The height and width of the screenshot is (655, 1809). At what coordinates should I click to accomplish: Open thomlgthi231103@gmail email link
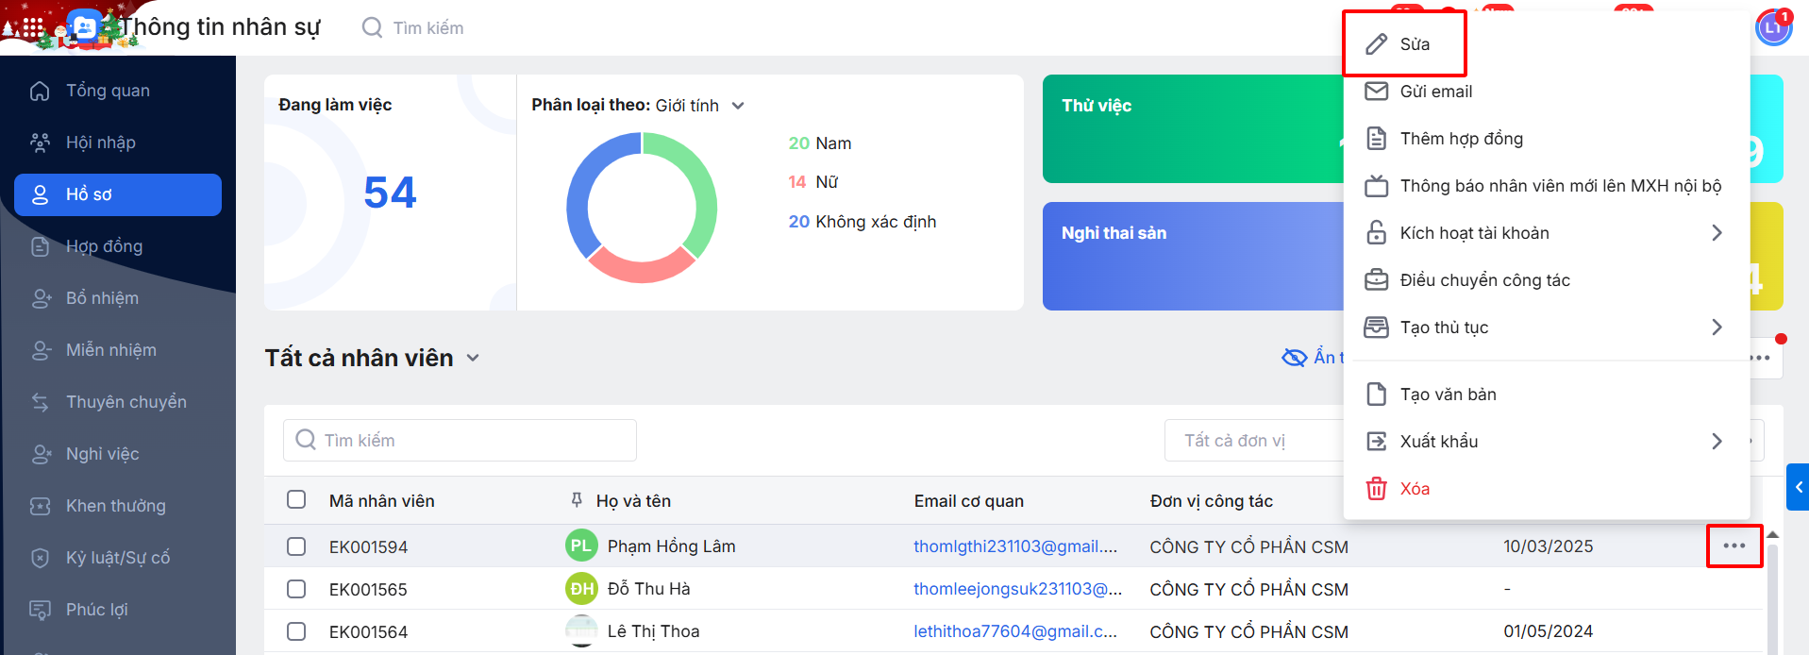[x=1014, y=546]
